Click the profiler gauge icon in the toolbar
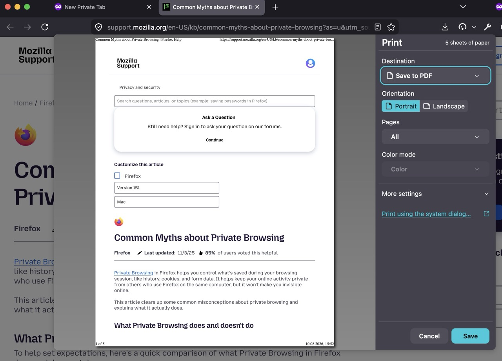The image size is (502, 361). [x=462, y=27]
